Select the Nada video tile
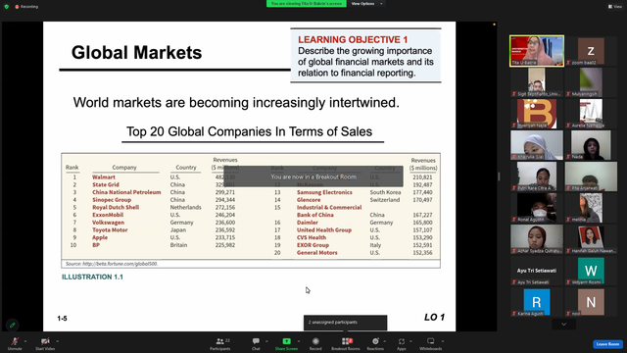627x353 pixels. click(x=591, y=145)
